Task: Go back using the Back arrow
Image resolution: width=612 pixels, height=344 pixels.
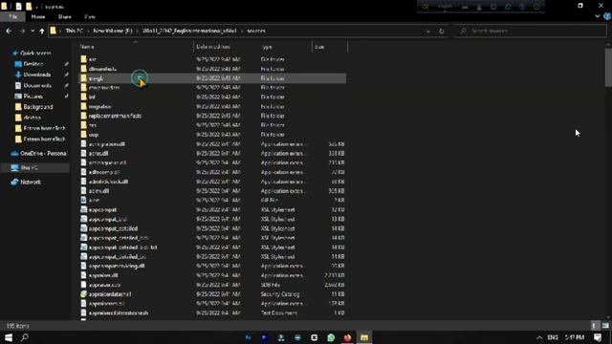Action: coord(9,31)
